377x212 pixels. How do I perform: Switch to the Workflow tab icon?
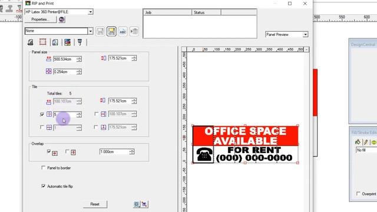[55, 42]
